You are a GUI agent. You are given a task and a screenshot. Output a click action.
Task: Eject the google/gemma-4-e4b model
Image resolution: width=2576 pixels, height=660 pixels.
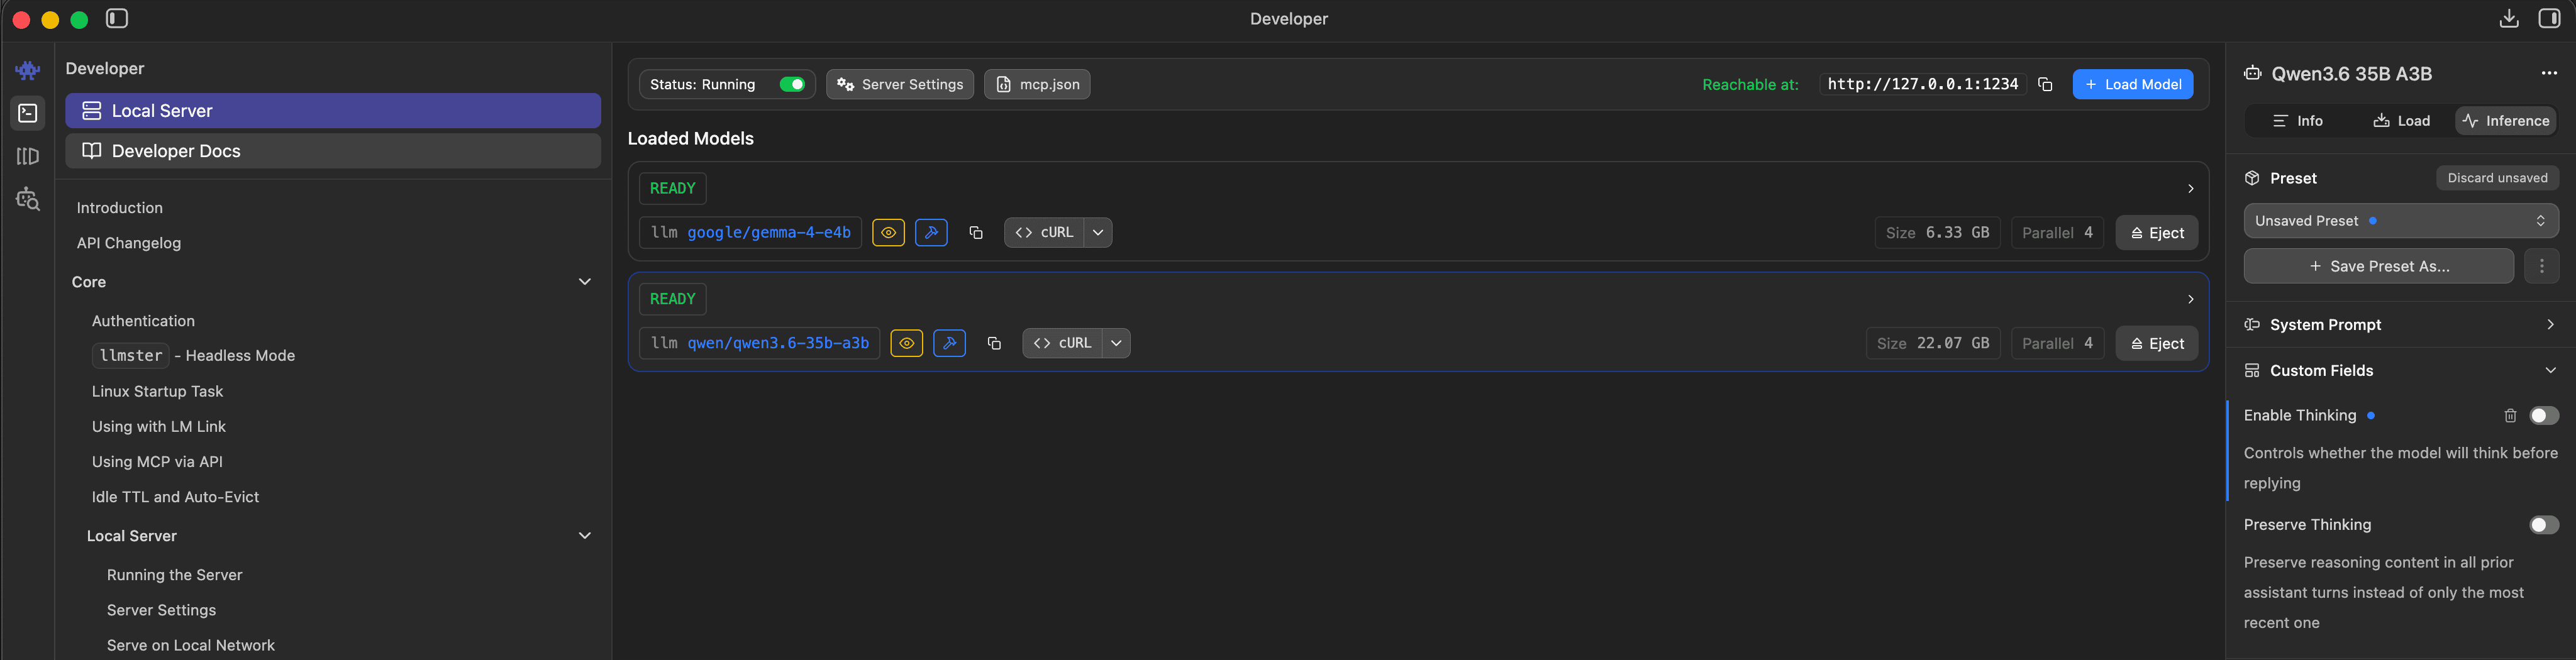pos(2157,233)
